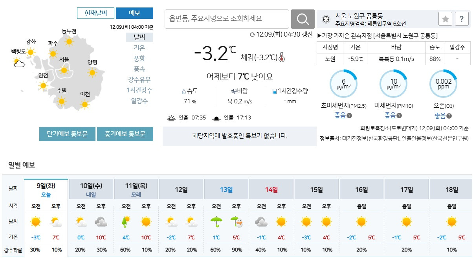This screenshot has width=473, height=259.
Task: Select the 10일(수) 내일 forecast tab
Action: [91, 189]
